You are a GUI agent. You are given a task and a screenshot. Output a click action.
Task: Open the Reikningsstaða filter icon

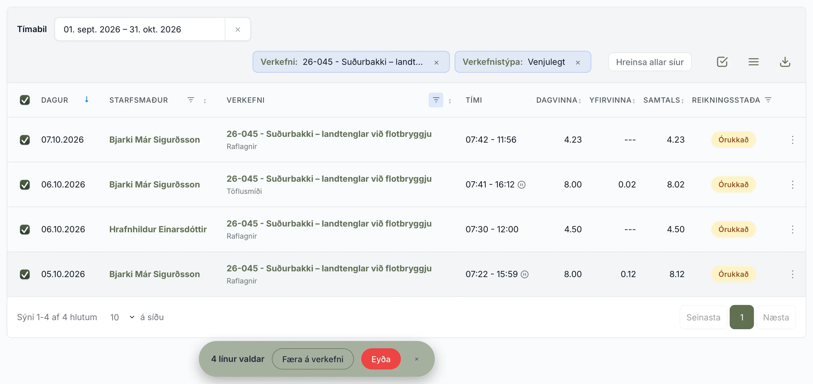coord(768,100)
